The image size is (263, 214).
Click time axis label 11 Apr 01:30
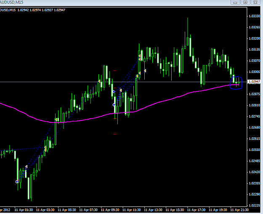[24, 210]
